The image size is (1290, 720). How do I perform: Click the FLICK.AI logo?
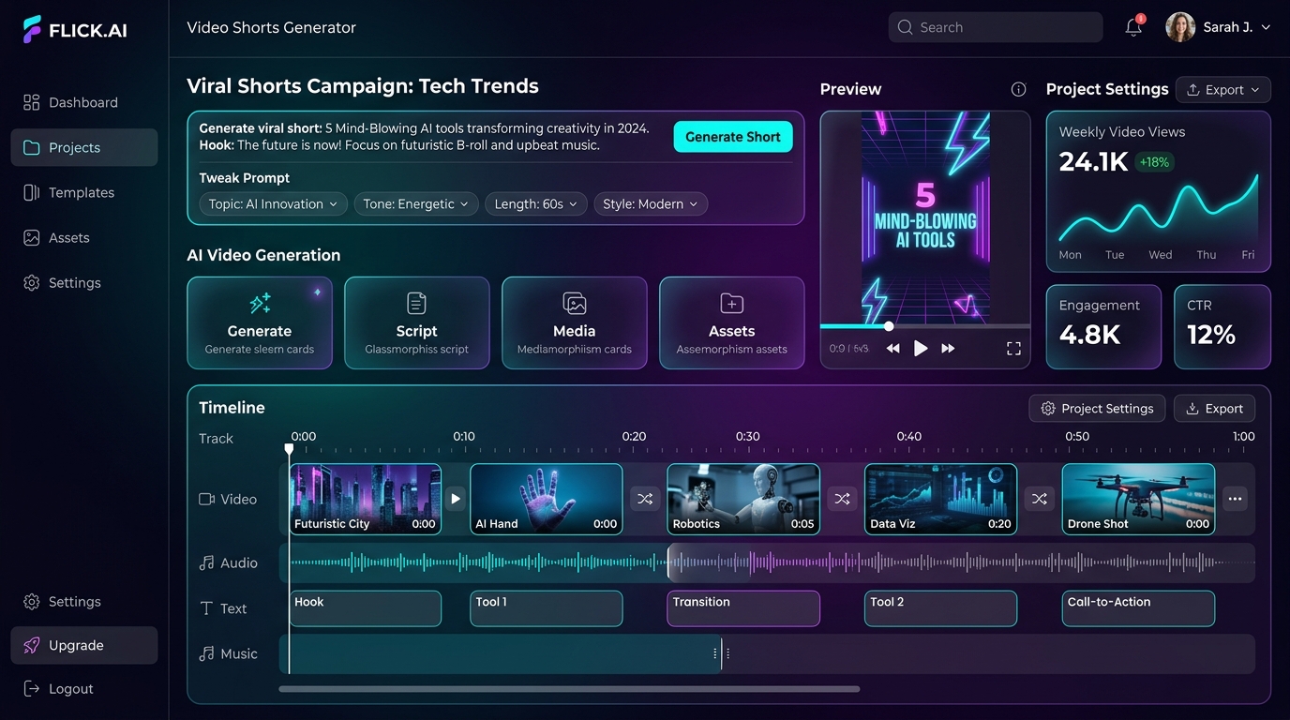click(x=75, y=29)
